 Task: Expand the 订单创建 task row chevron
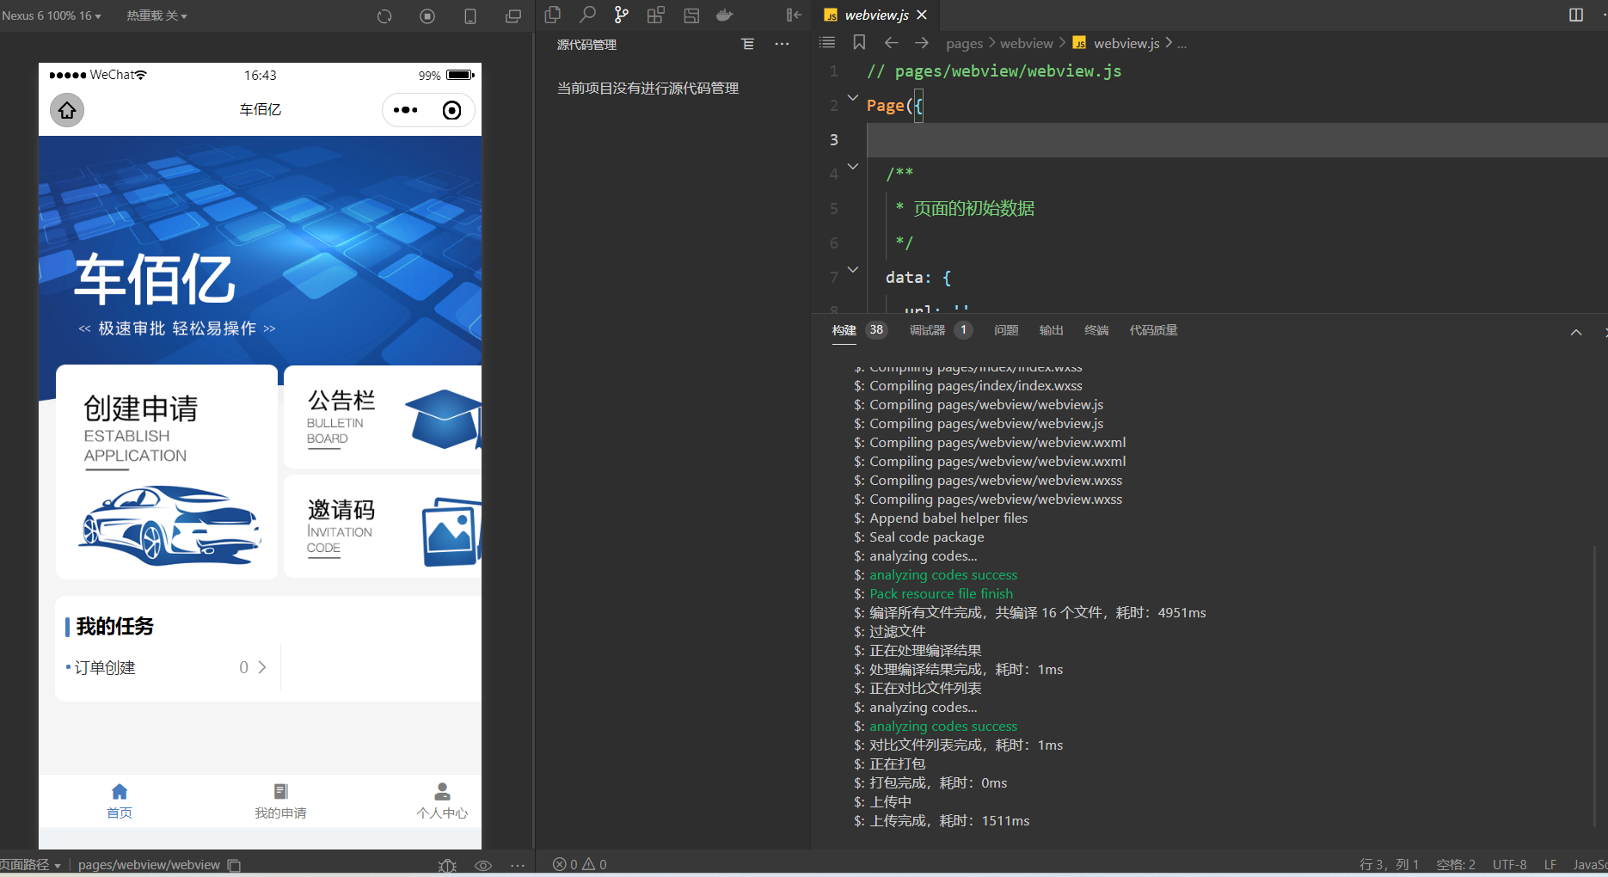(x=262, y=667)
